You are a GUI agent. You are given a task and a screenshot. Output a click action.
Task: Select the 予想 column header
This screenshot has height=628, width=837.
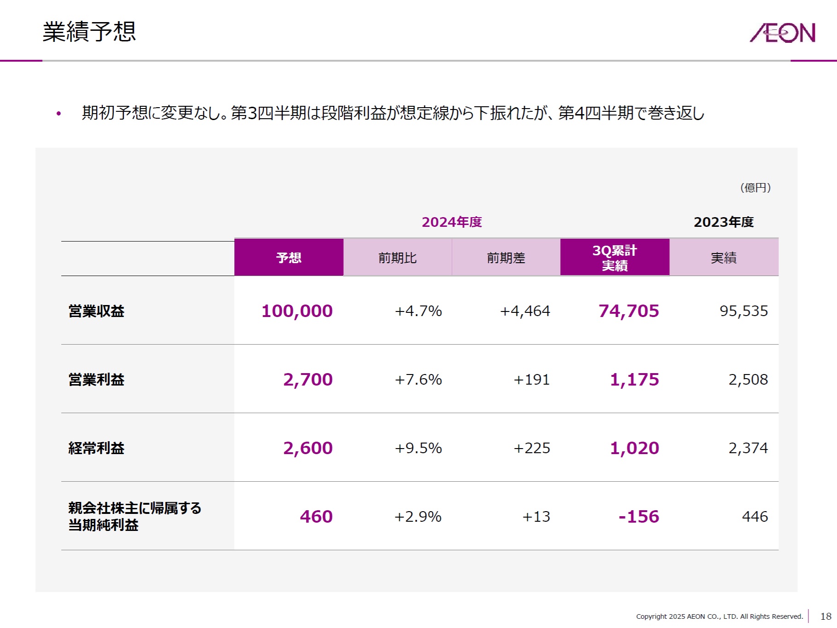point(289,258)
